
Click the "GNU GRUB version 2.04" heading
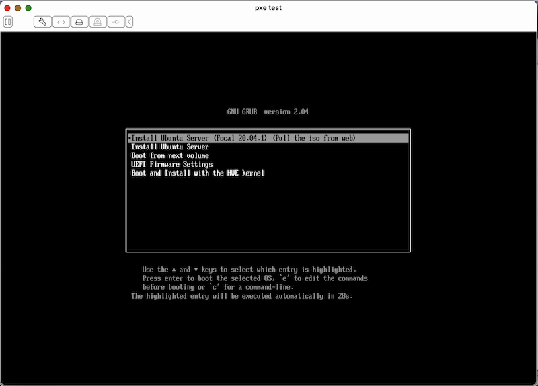268,112
